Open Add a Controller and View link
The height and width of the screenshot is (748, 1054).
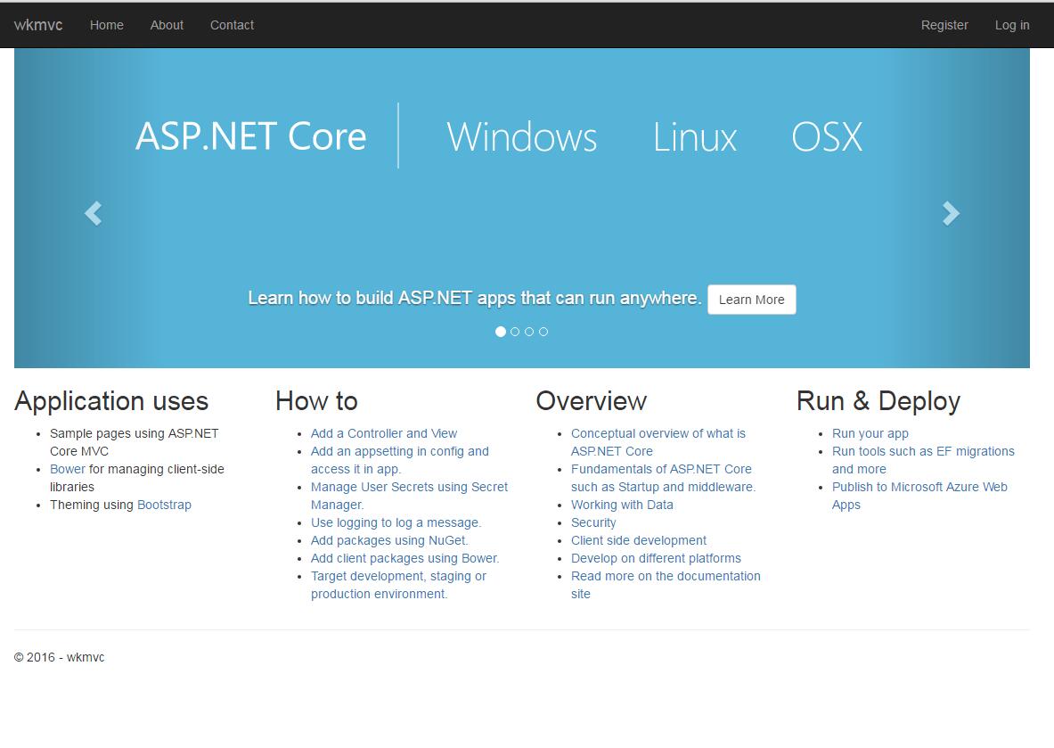[384, 433]
